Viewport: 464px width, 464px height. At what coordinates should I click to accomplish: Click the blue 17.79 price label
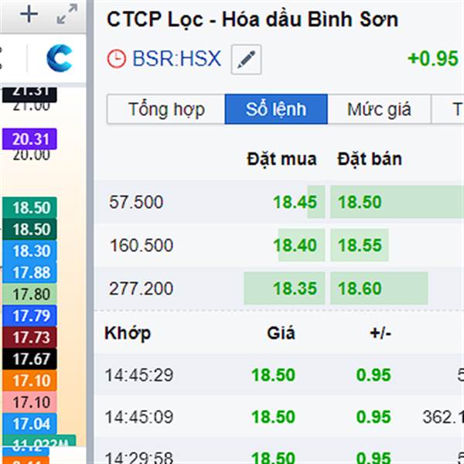click(x=29, y=316)
